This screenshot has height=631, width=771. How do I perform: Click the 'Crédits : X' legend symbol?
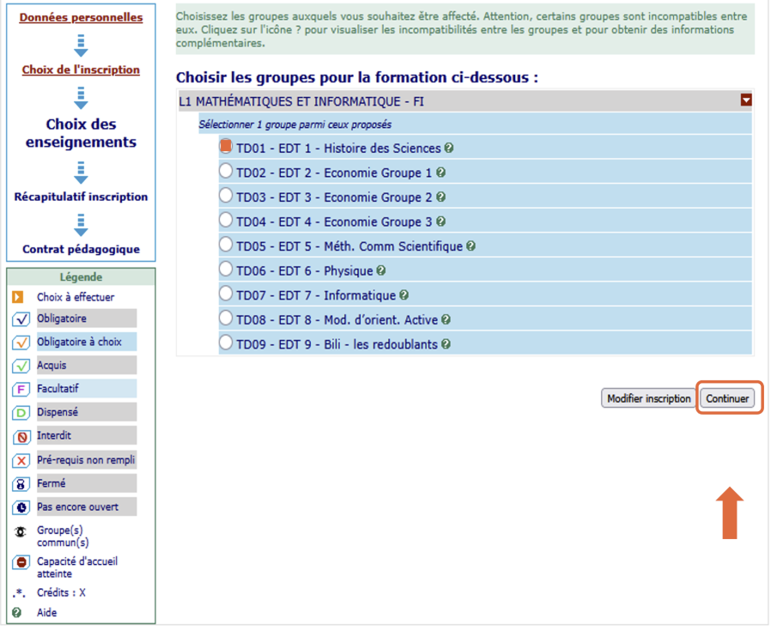click(19, 592)
